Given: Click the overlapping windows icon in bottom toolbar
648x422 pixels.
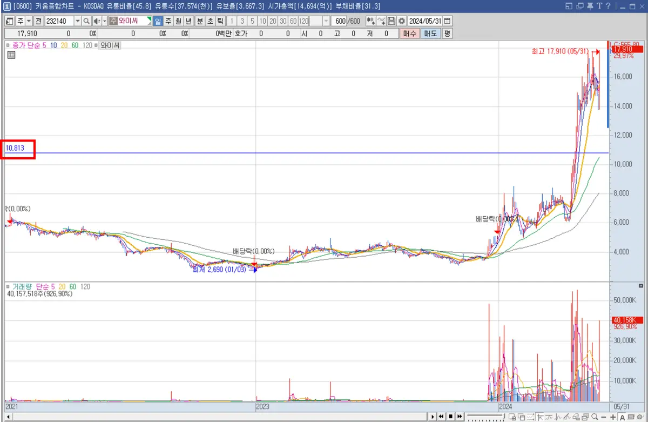Looking at the screenshot, I should 521,417.
